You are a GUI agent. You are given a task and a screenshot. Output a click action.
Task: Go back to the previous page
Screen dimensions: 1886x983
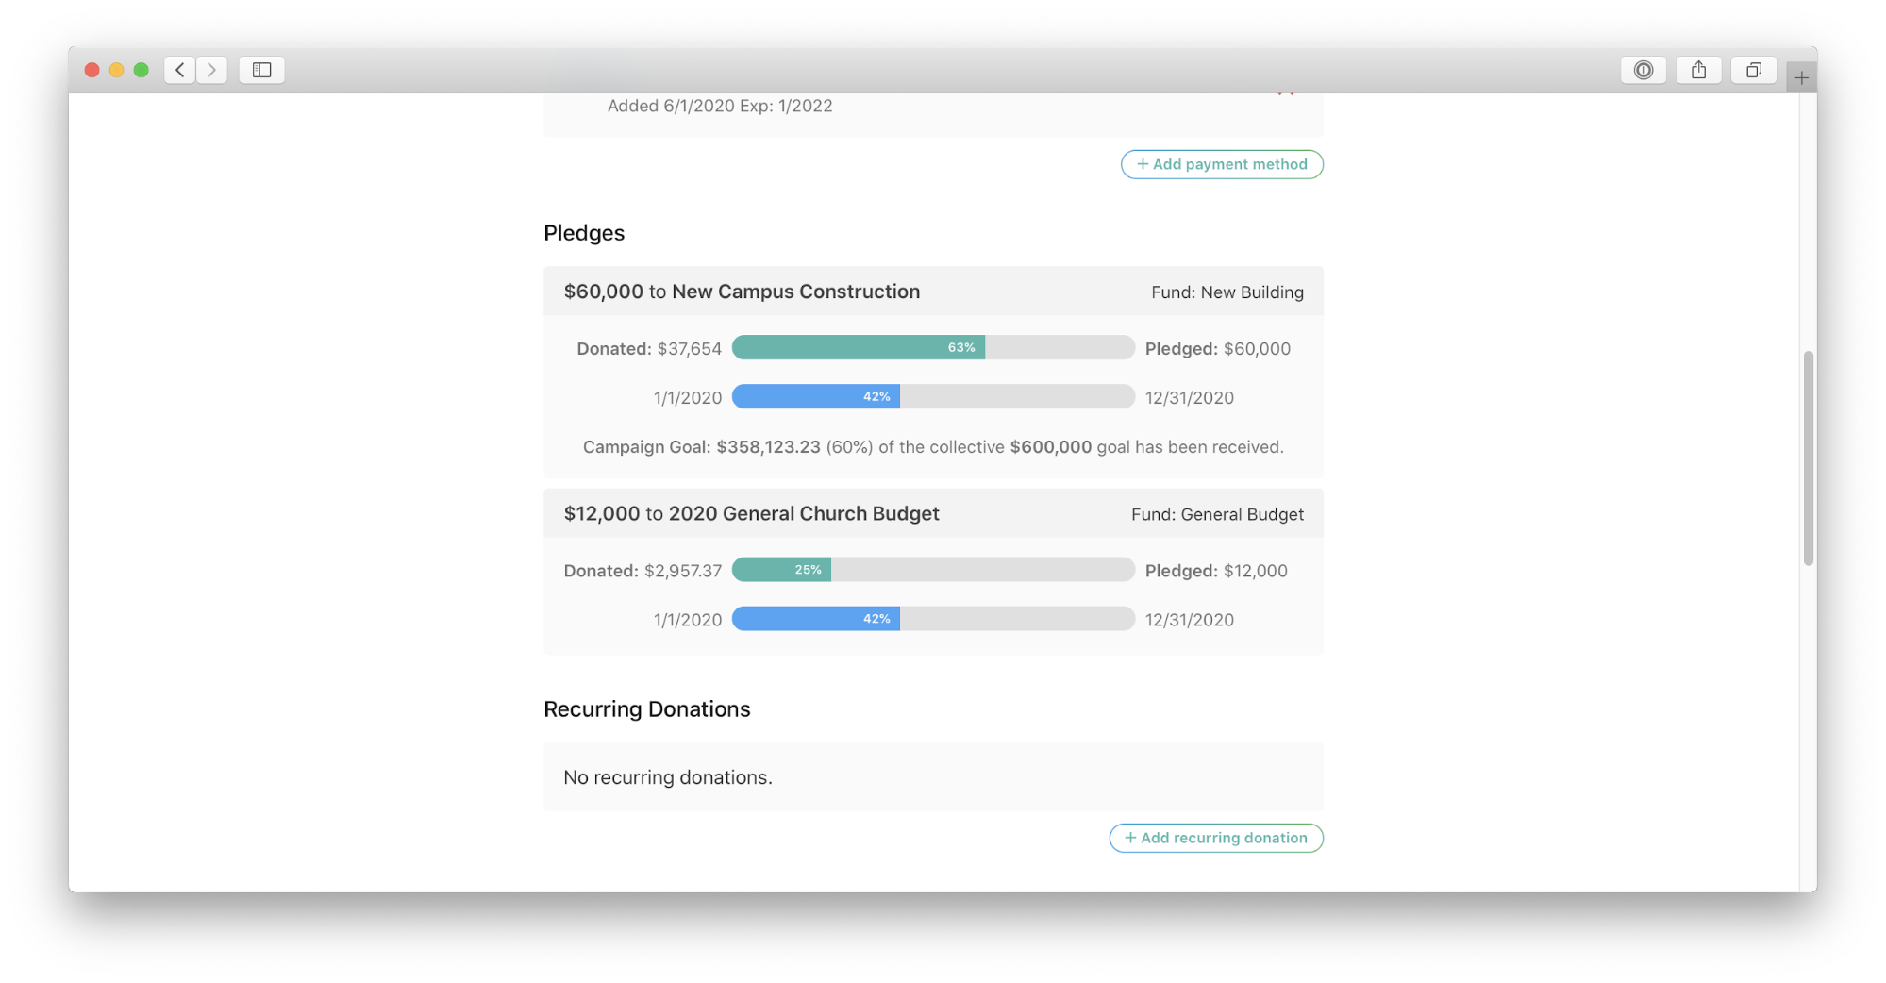pyautogui.click(x=179, y=70)
